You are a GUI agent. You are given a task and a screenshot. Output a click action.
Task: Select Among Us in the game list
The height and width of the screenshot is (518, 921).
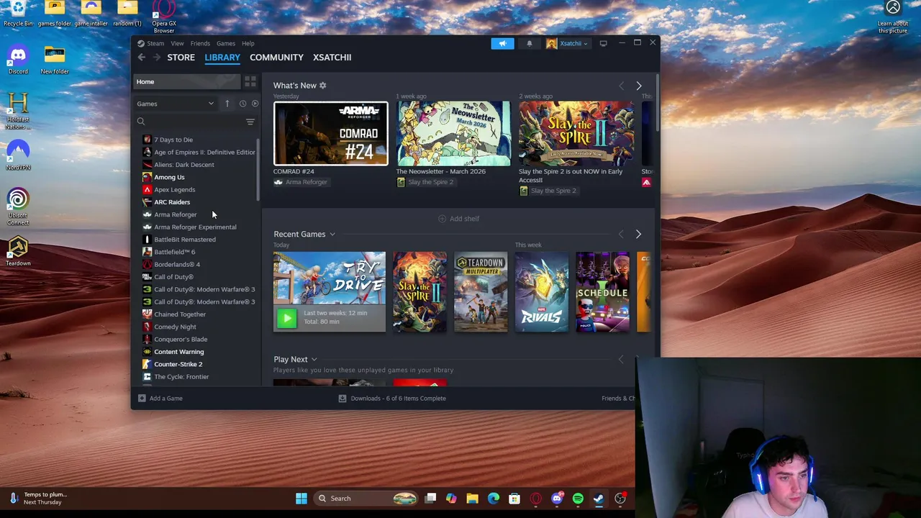(169, 177)
